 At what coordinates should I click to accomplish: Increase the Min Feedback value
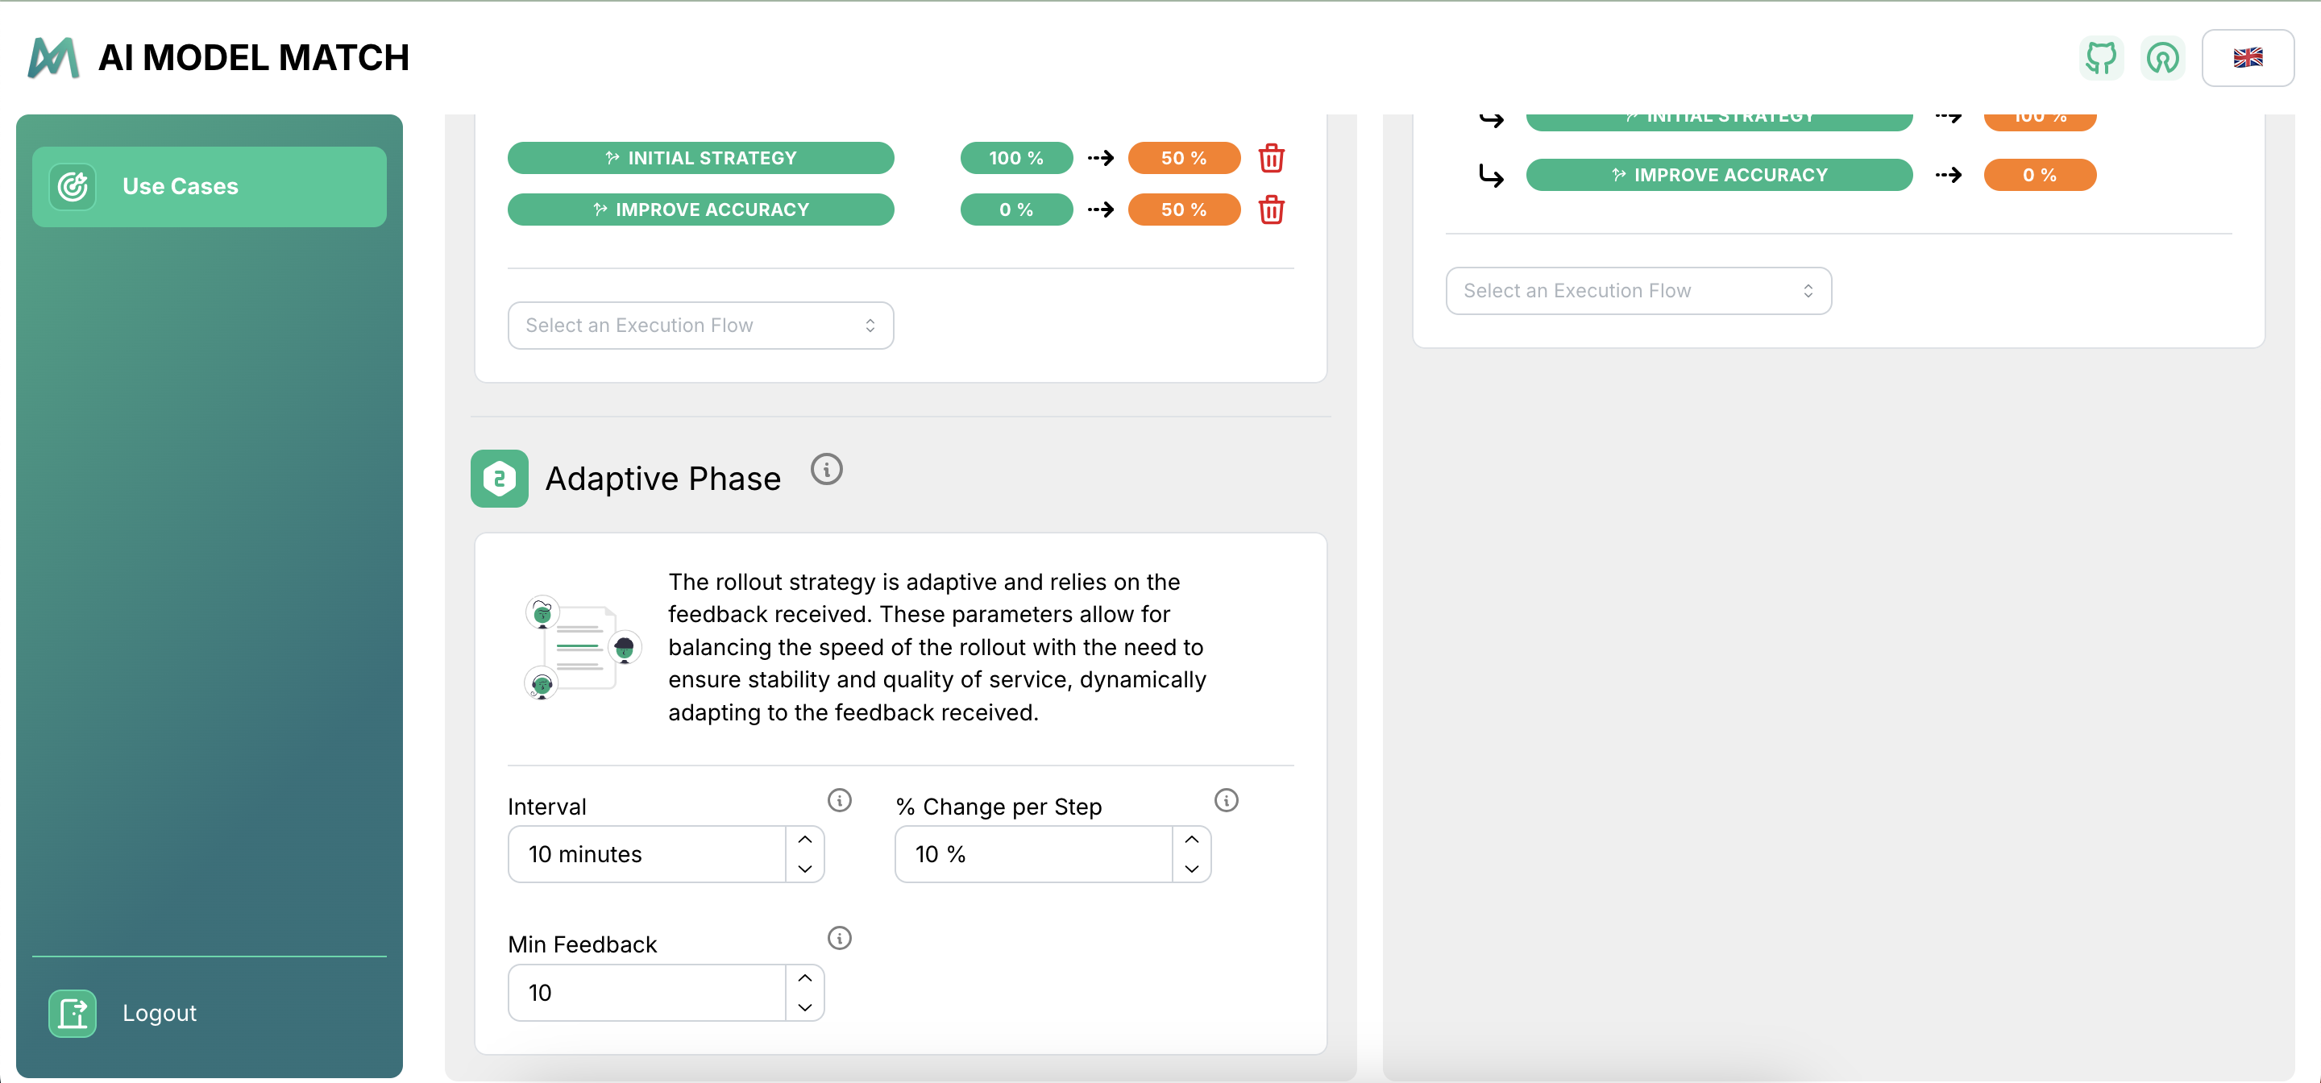pos(804,978)
